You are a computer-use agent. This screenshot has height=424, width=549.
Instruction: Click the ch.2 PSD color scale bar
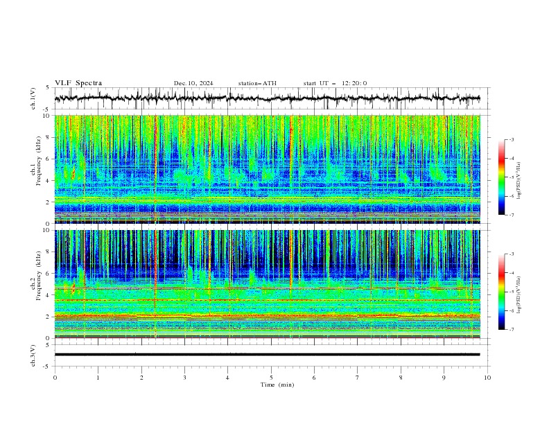pos(501,292)
